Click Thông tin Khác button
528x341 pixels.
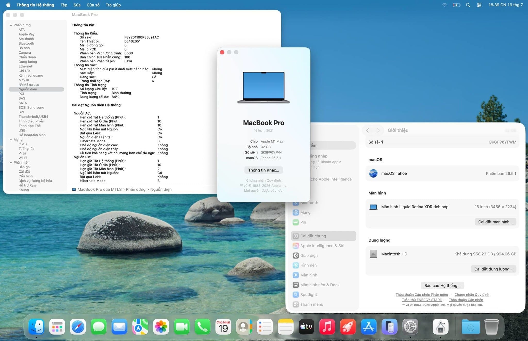263,170
